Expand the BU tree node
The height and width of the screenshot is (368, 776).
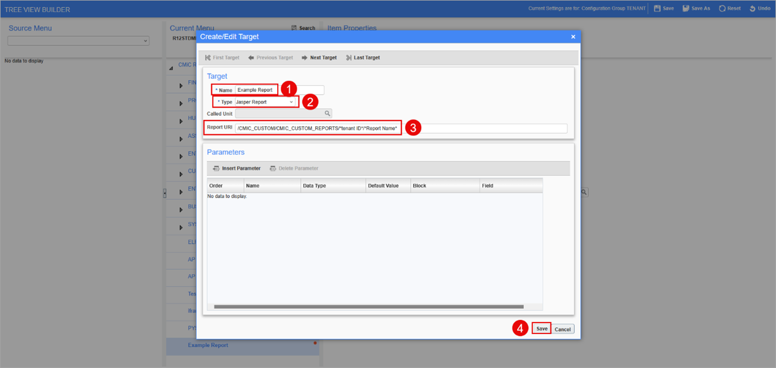(x=181, y=210)
